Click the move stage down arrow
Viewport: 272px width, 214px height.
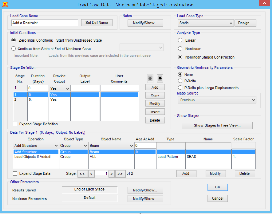pos(160,78)
